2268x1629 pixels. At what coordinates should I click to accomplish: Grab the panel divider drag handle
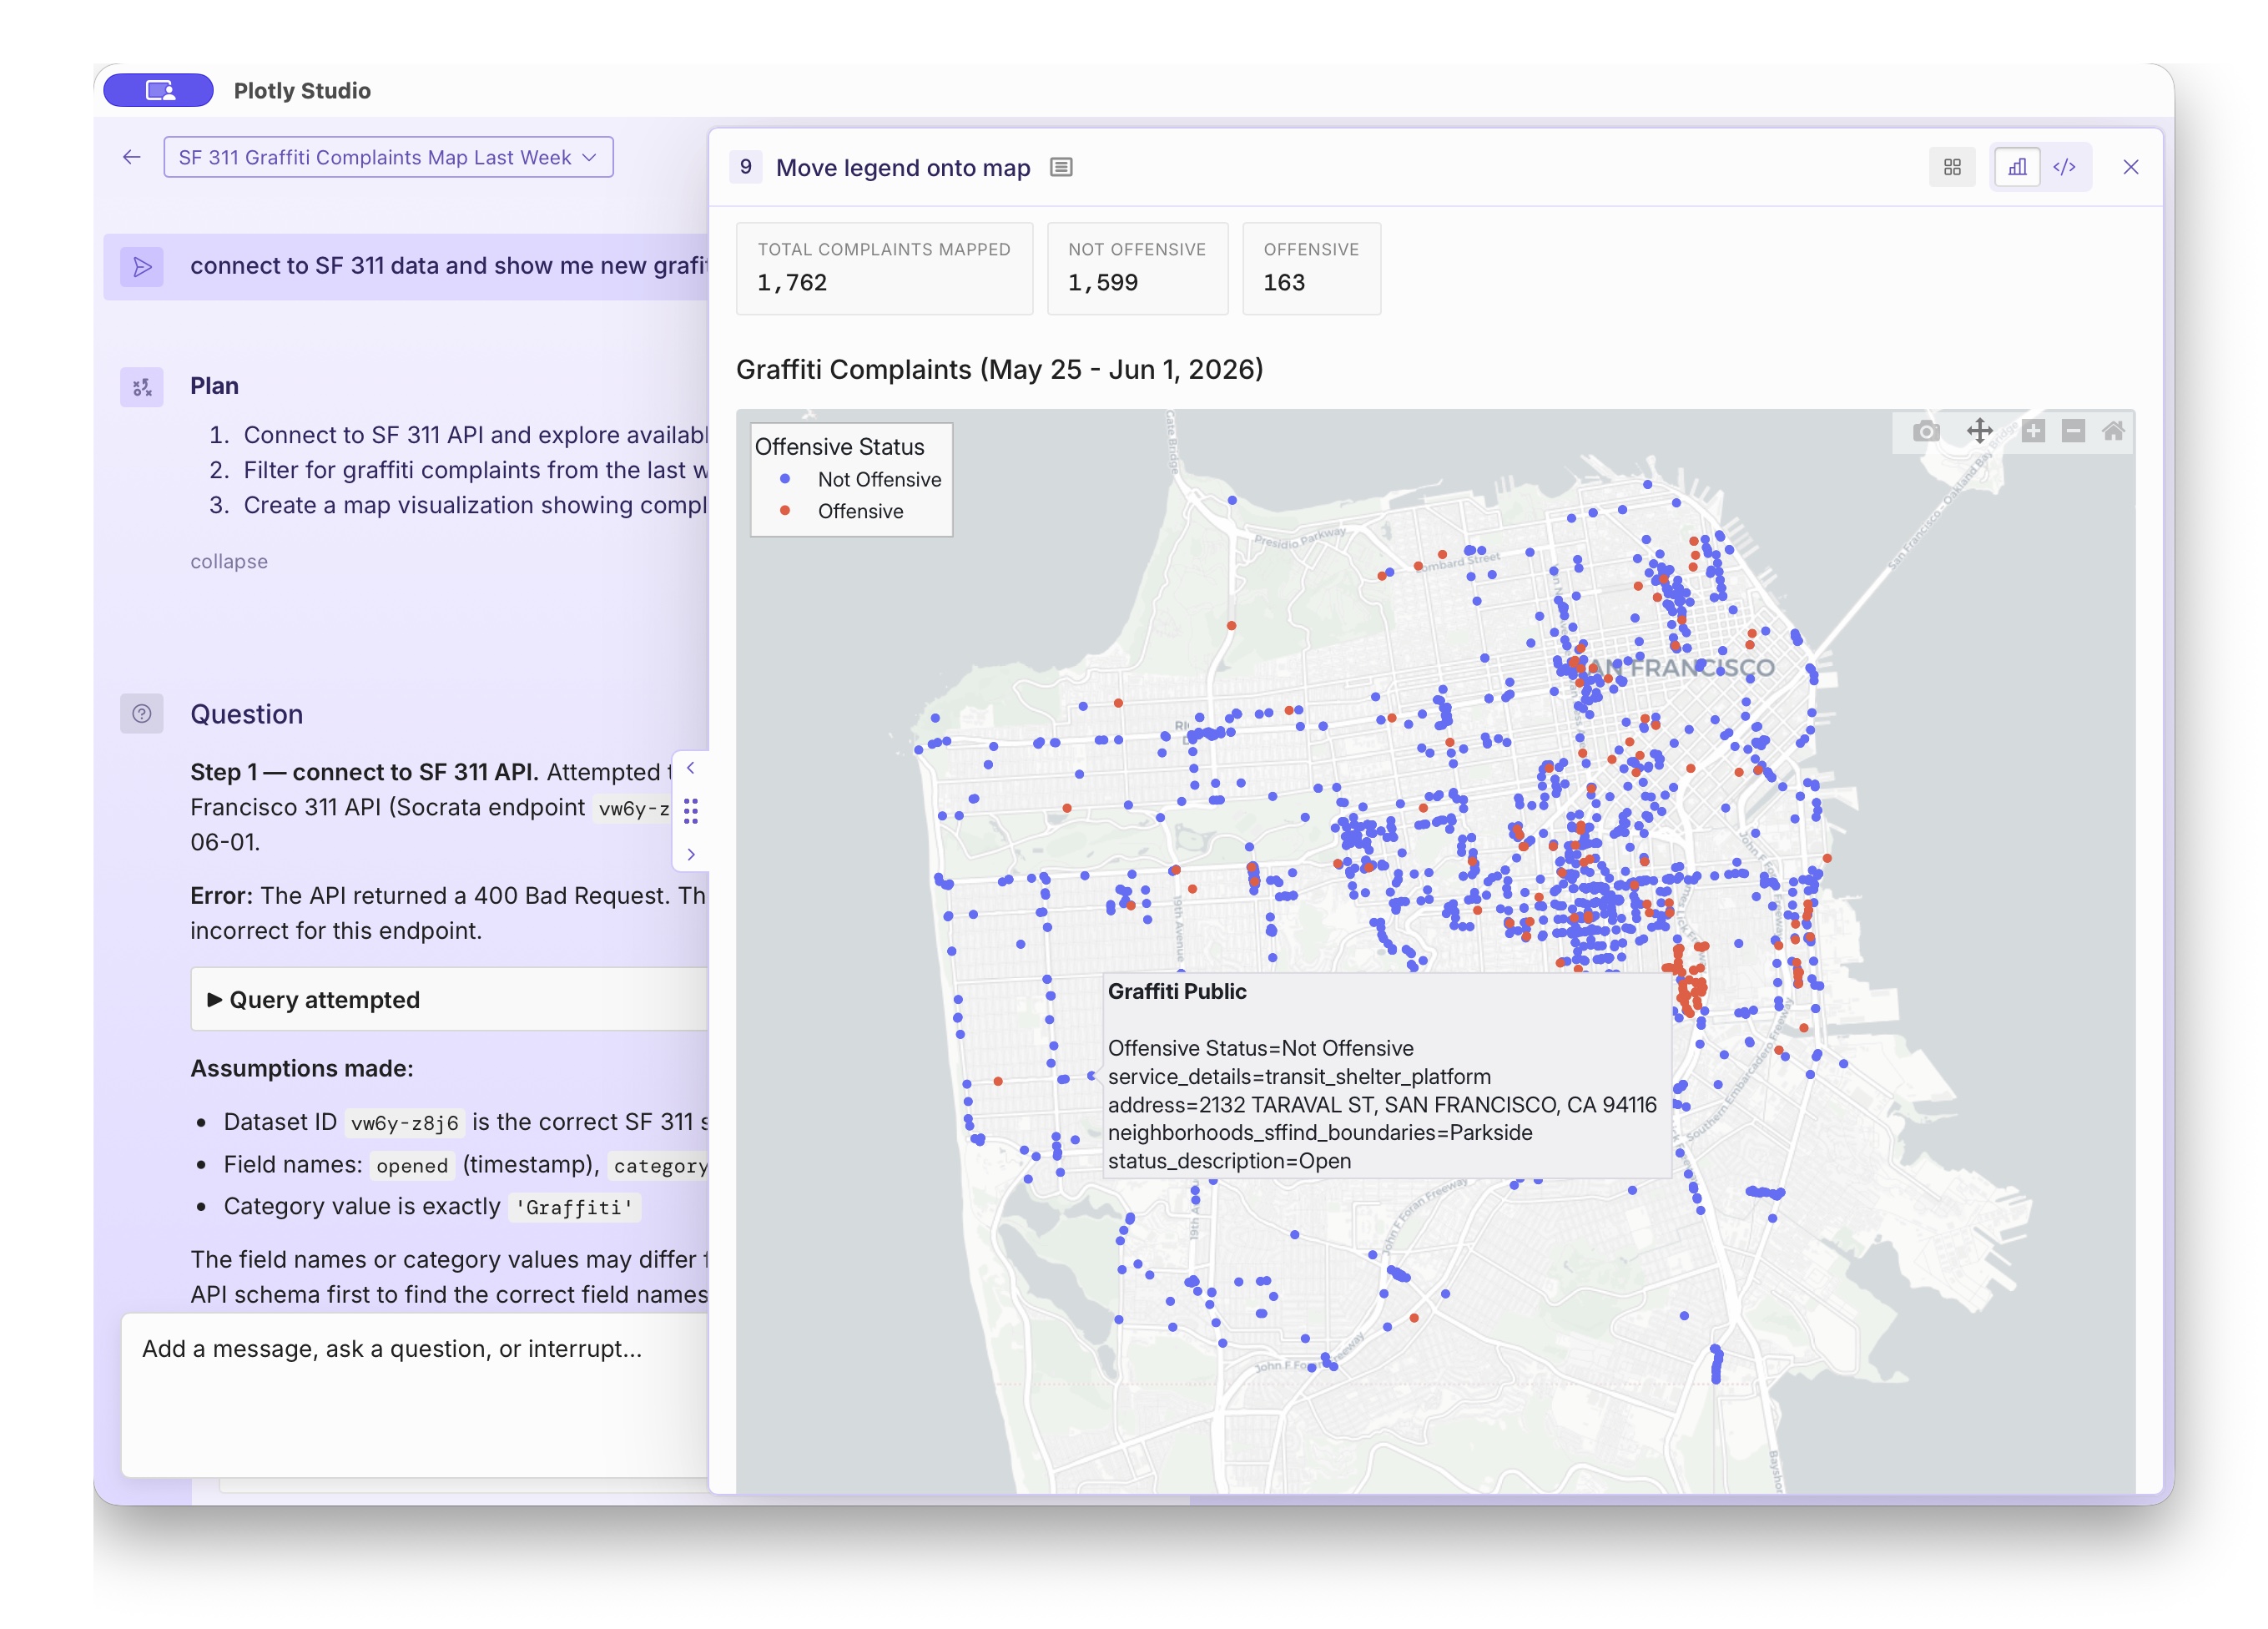tap(690, 811)
